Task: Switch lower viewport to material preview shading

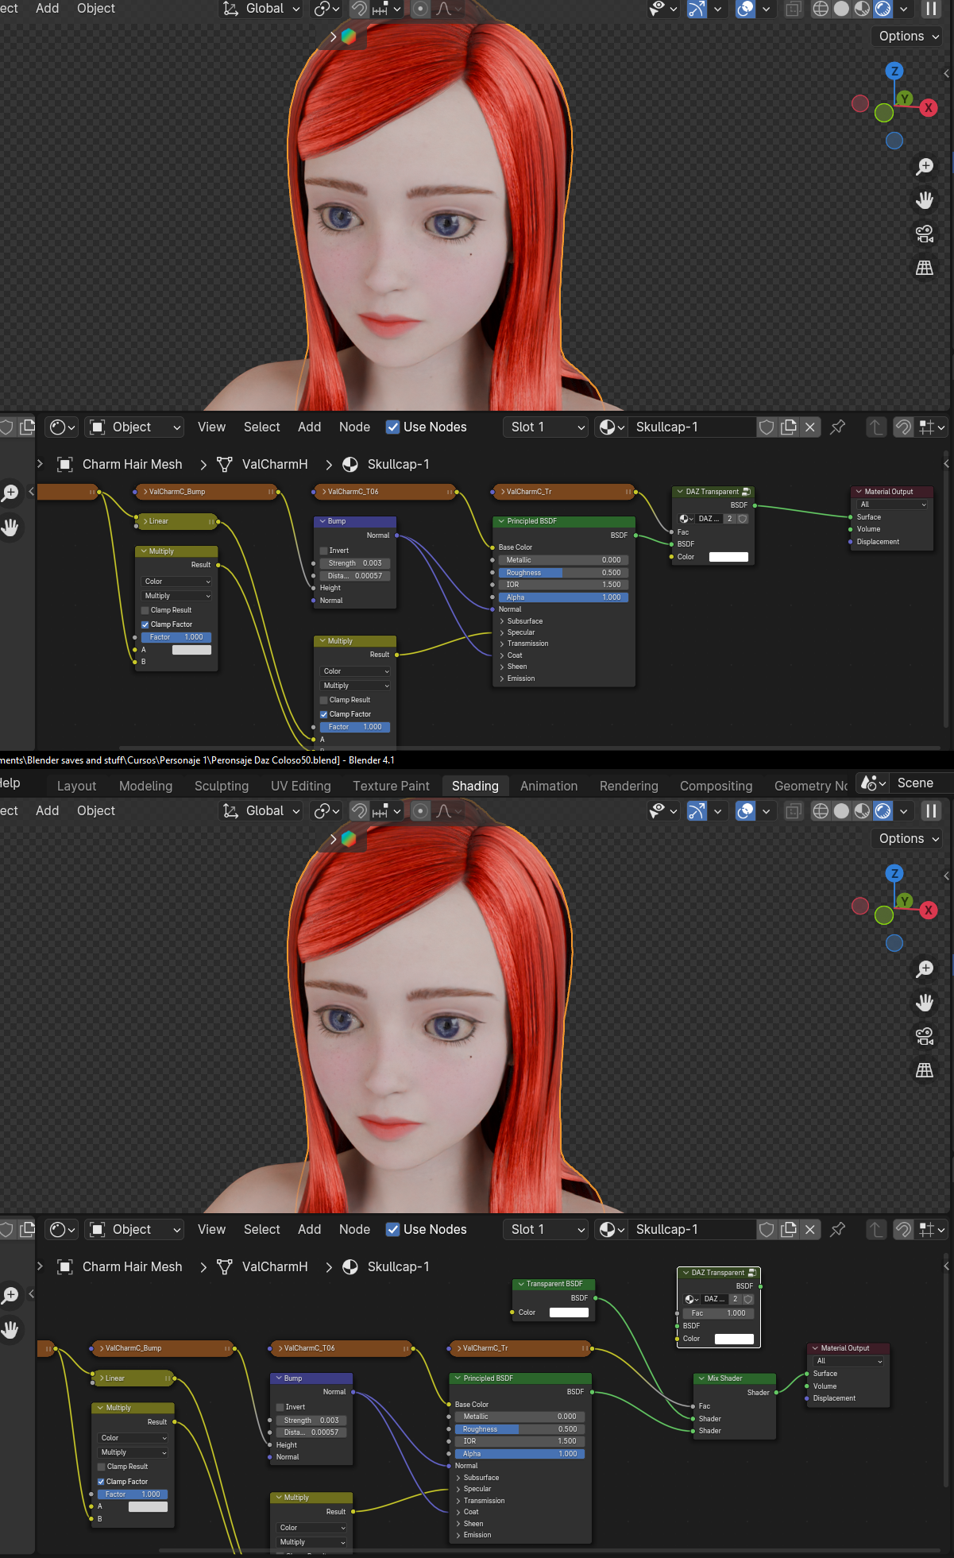Action: [x=862, y=810]
